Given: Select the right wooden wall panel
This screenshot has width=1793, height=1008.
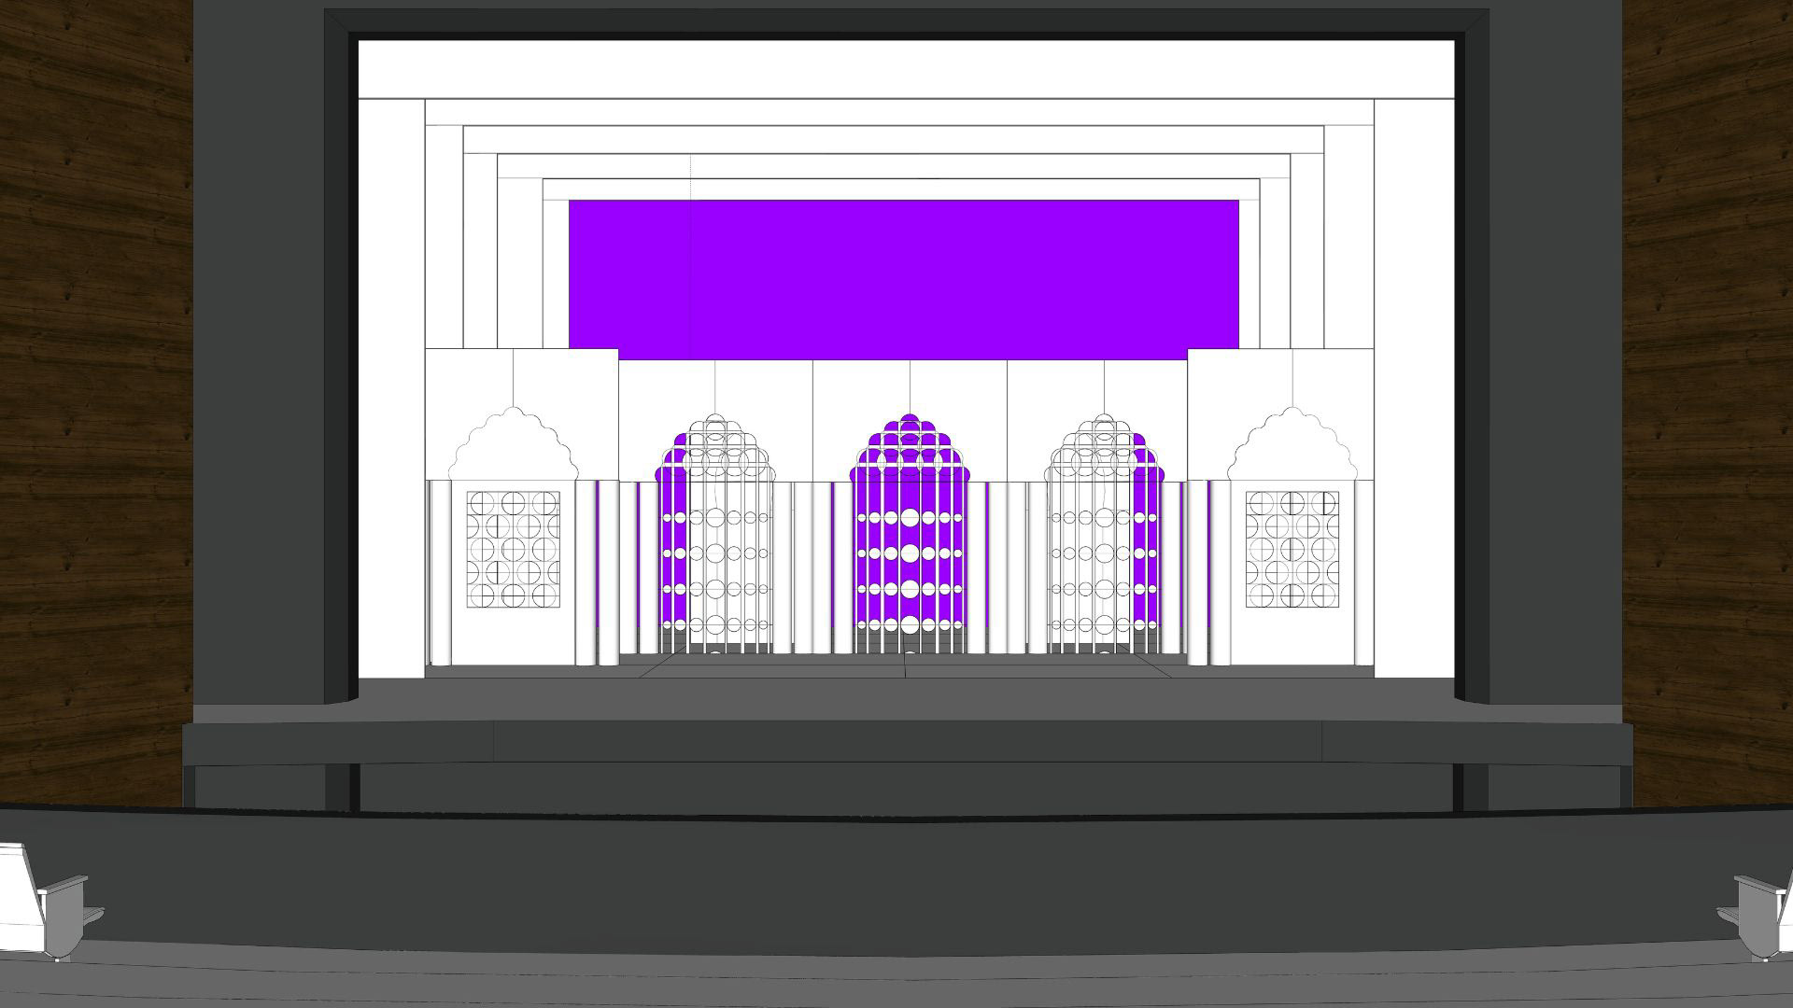Looking at the screenshot, I should [1708, 401].
